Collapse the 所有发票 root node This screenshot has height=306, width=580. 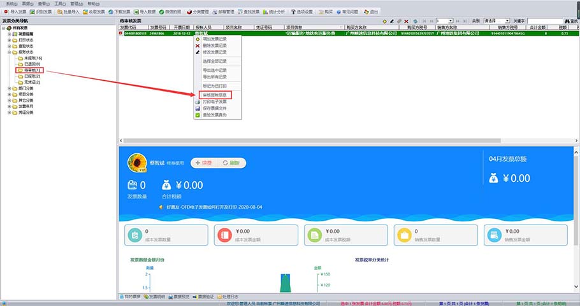point(3,28)
